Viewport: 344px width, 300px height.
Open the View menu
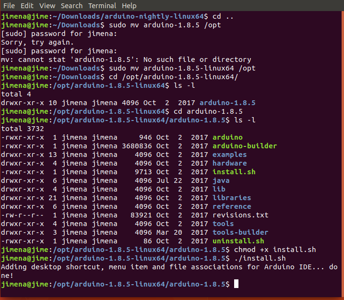(x=47, y=5)
